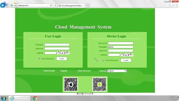
Task: Focus the Device Login Captcha field
Action: point(114,55)
